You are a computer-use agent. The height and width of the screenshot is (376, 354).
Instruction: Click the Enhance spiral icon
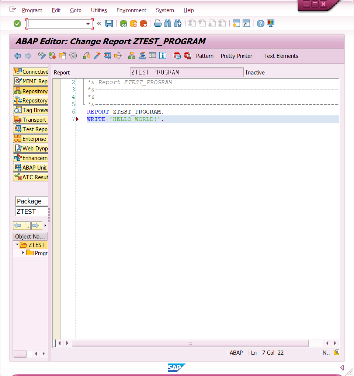(x=73, y=56)
